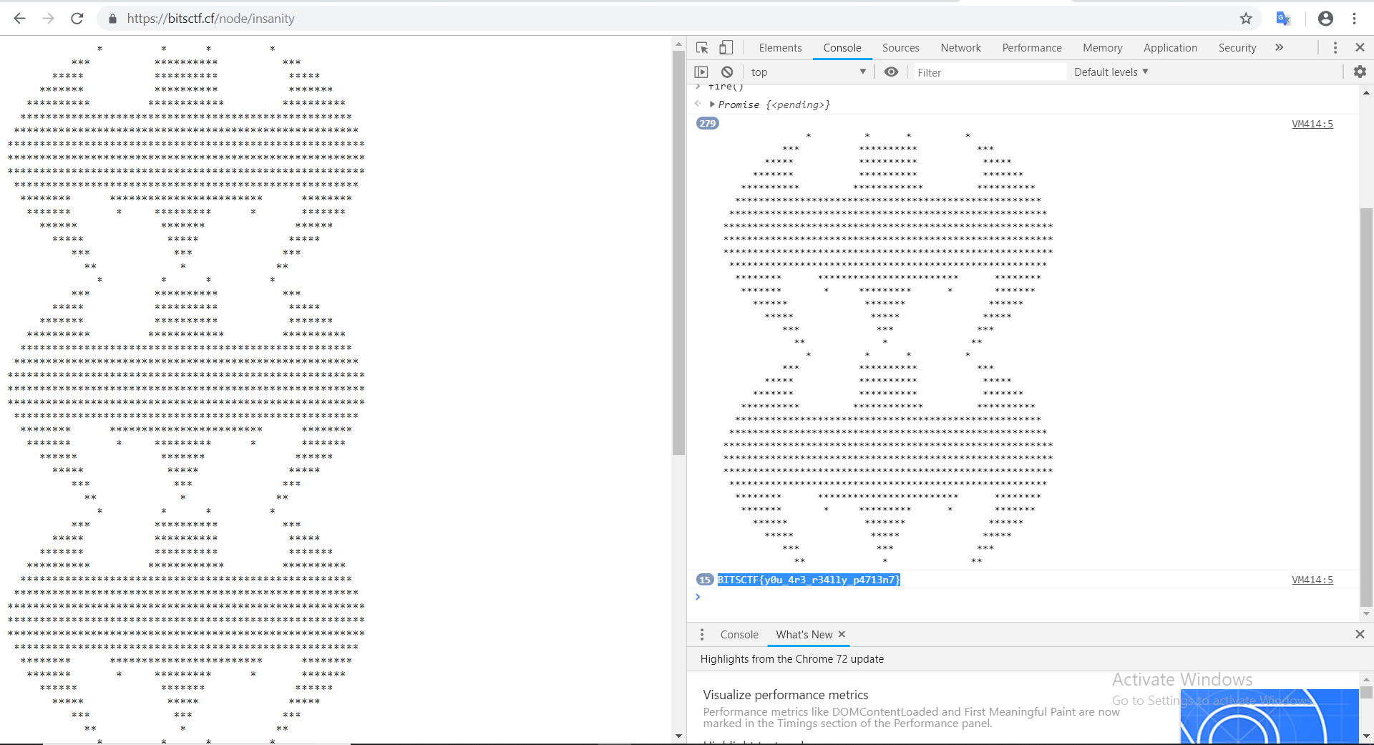
Task: Click 'Highlights from the Chrome 72 update' text
Action: pyautogui.click(x=792, y=658)
